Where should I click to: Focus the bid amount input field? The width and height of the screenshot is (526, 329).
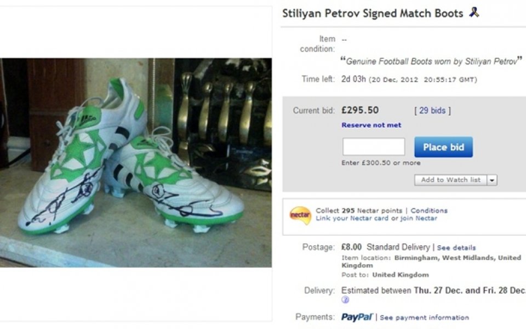point(374,147)
